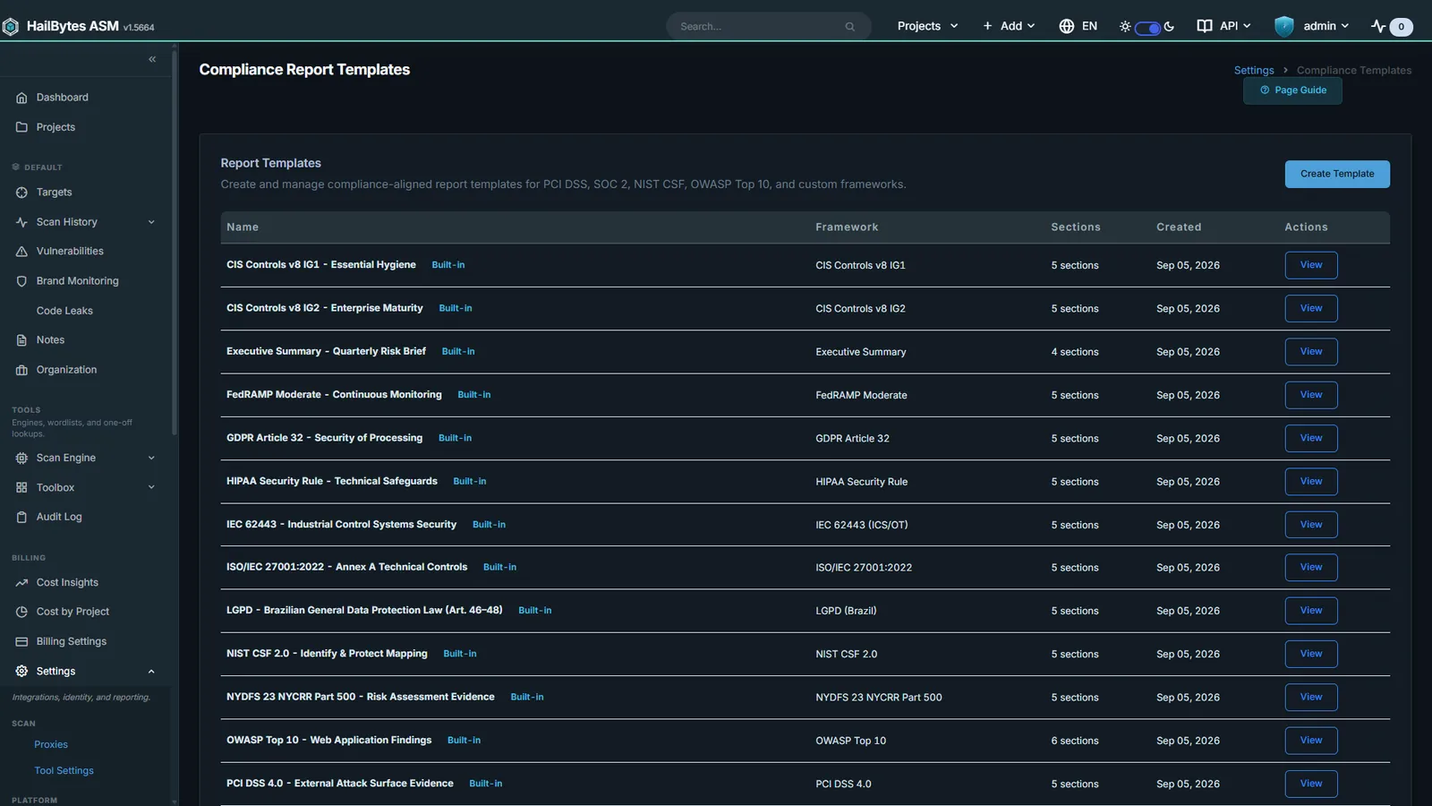Collapse the Settings section chevron
This screenshot has height=806, width=1432.
pos(151,672)
